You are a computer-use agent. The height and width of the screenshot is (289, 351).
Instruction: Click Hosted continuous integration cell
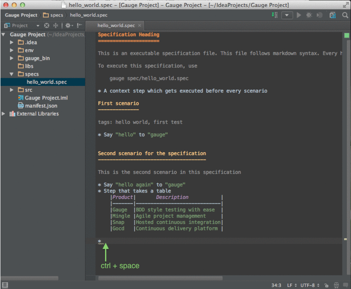click(x=178, y=222)
